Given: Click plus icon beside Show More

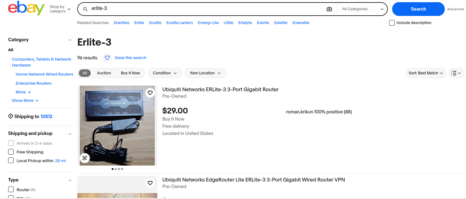Looking at the screenshot, I should pyautogui.click(x=37, y=101).
